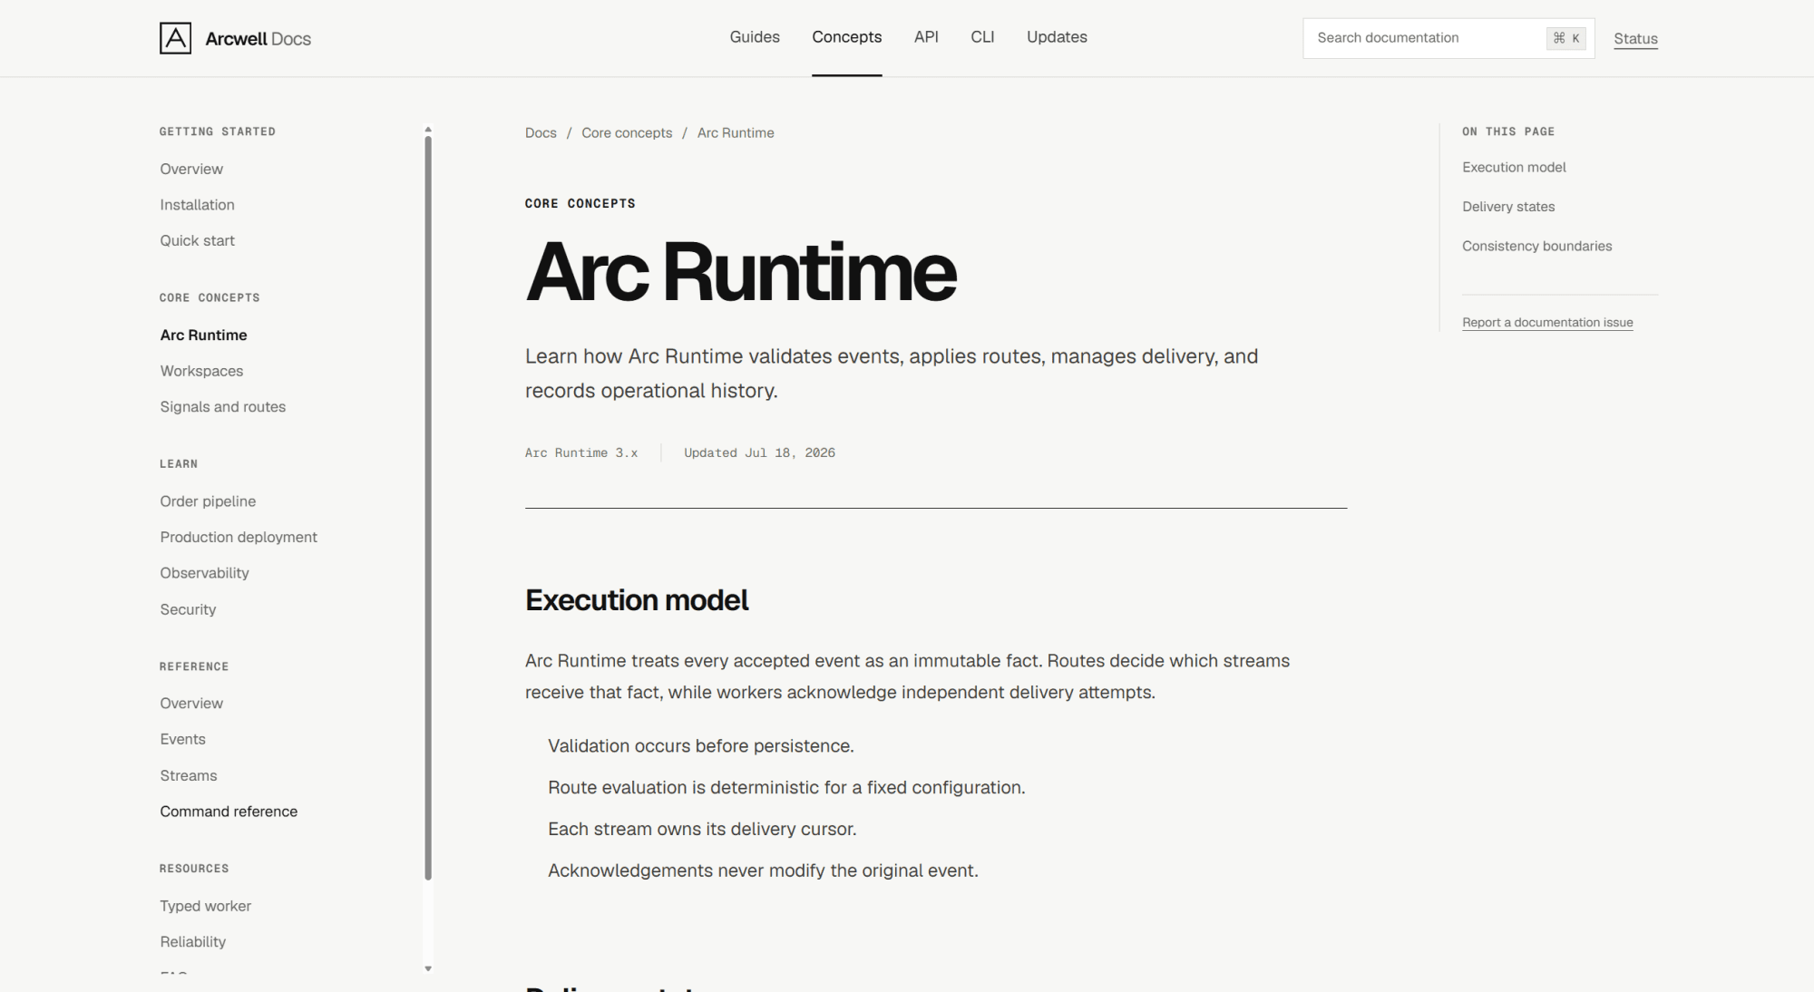The height and width of the screenshot is (992, 1814).
Task: Click the LEARN sidebar heading
Action: tap(179, 463)
